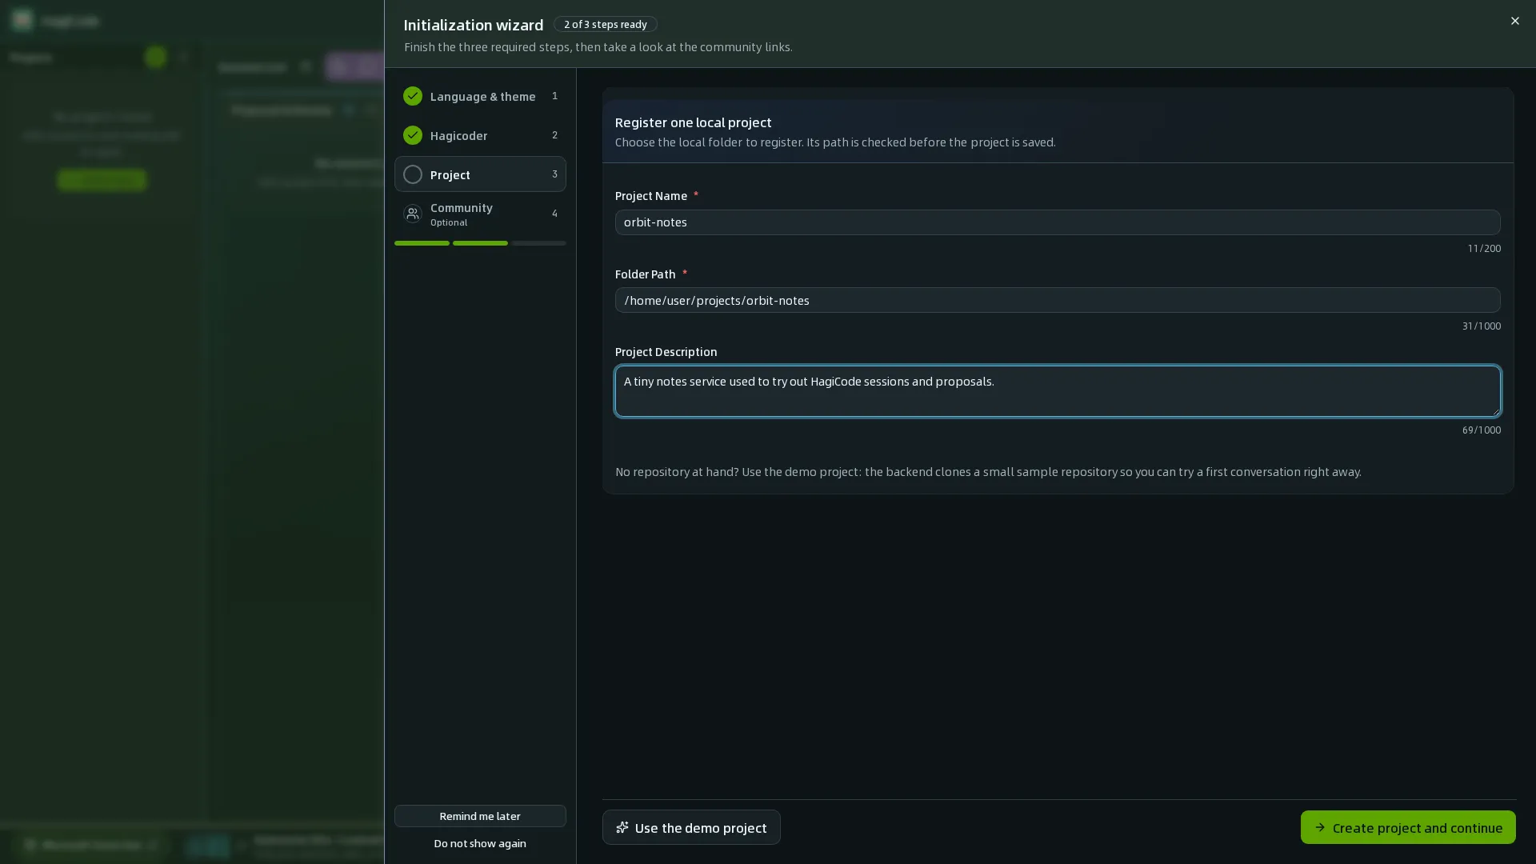Click inside the Project Description textarea
Viewport: 1536px width, 864px height.
point(1057,391)
